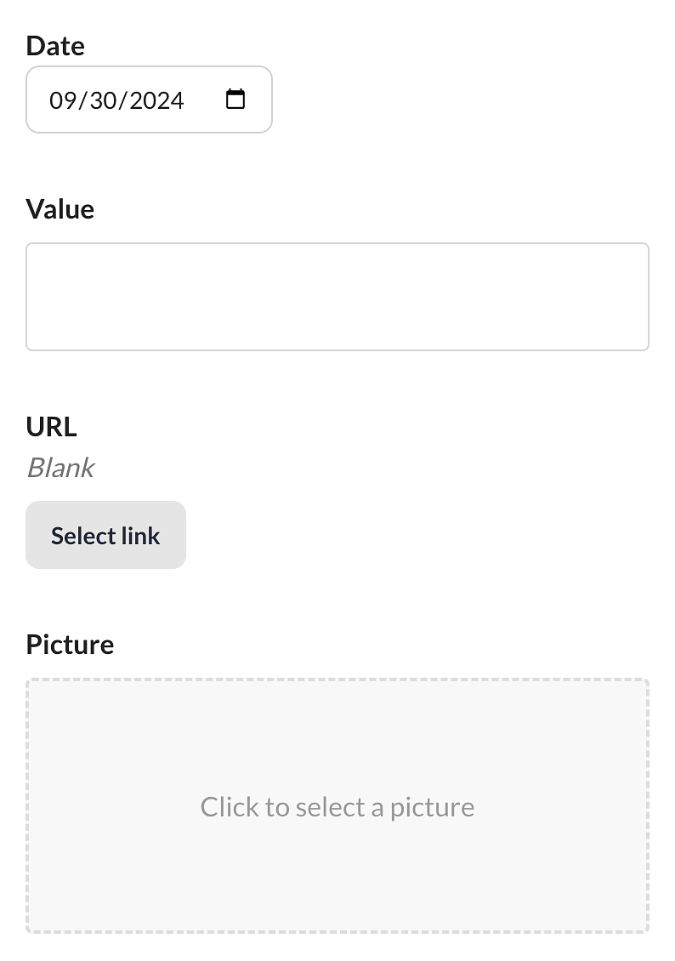Screen dimensions: 675x961
Task: Click the italic Blank URL placeholder
Action: (60, 468)
